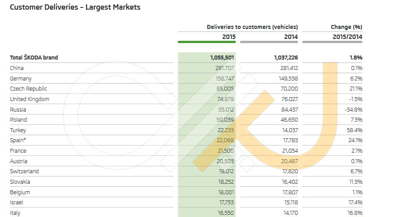Click Germany's 2014 value 149,538

288,78
